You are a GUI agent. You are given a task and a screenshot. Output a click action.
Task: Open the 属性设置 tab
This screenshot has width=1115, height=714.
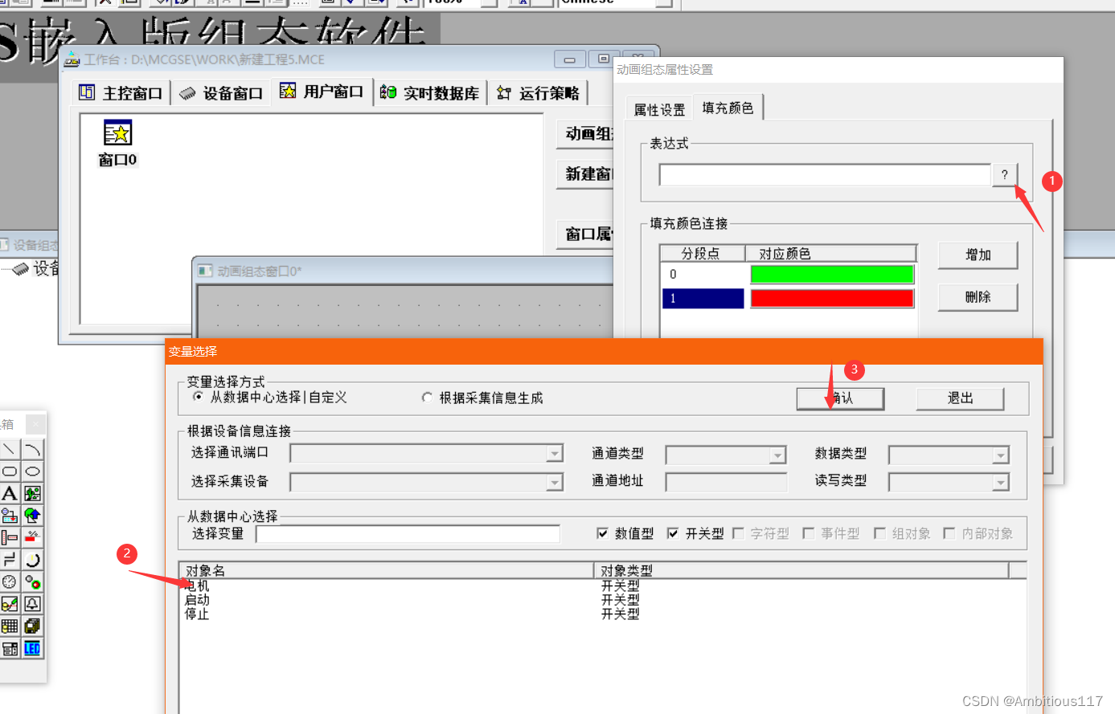[x=659, y=110]
